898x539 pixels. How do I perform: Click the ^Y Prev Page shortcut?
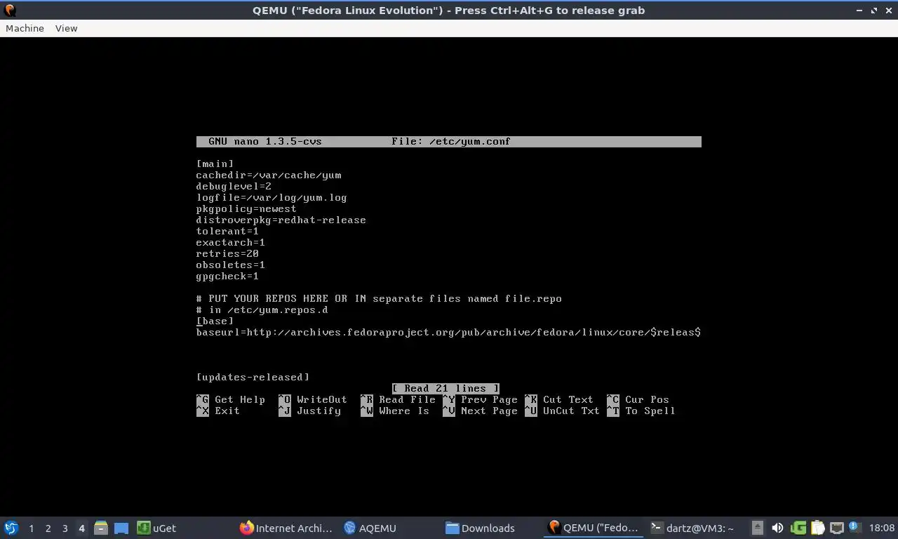(x=481, y=399)
